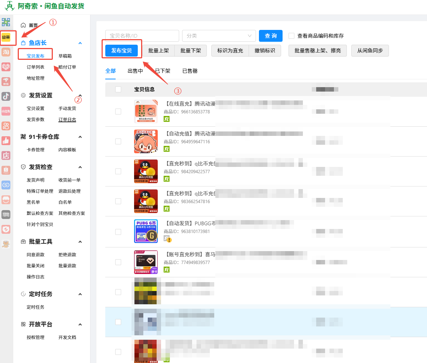The image size is (427, 363).
Task: Select the 快手 platform sidebar icon
Action: (6, 126)
